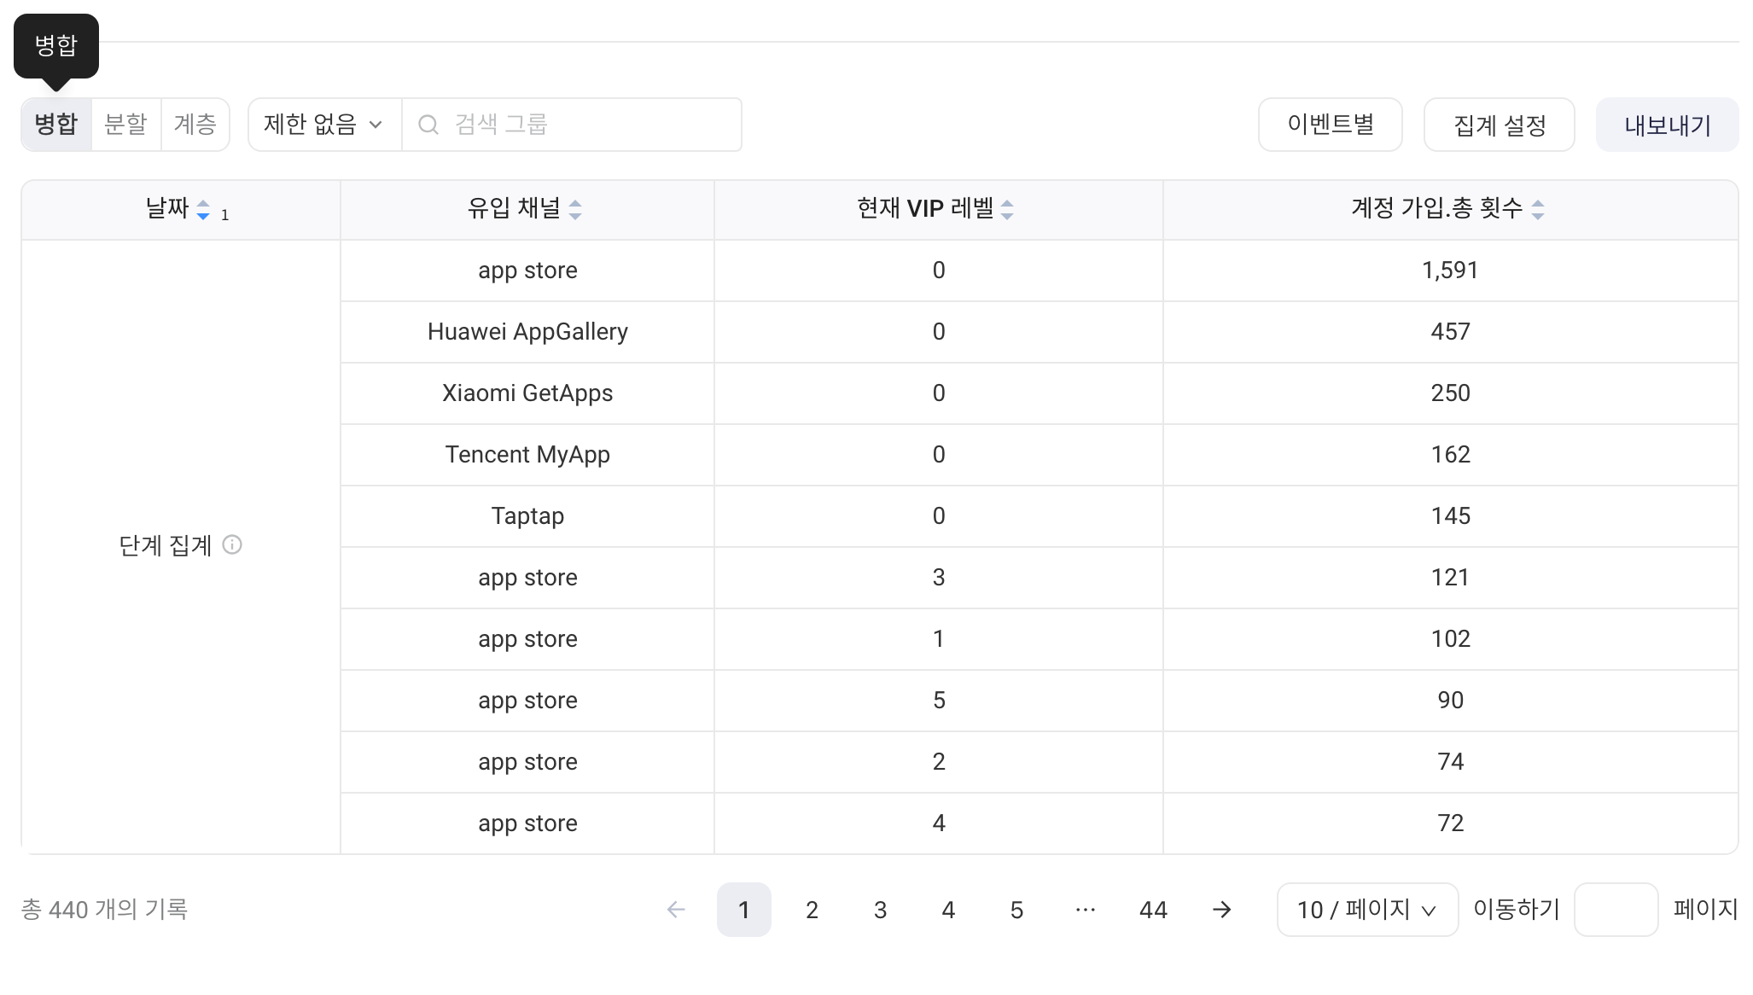Select current page 1 button
Screen dimensions: 1753x995
[x=744, y=910]
